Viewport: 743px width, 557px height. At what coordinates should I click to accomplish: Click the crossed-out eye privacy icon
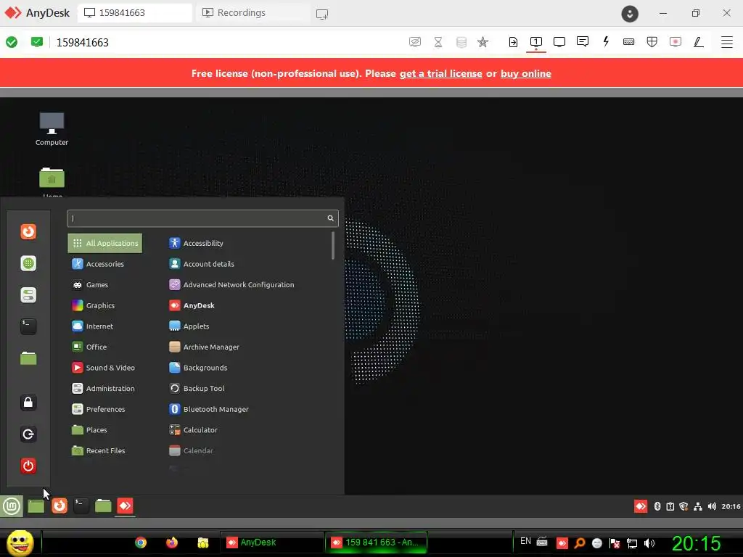[x=415, y=41]
